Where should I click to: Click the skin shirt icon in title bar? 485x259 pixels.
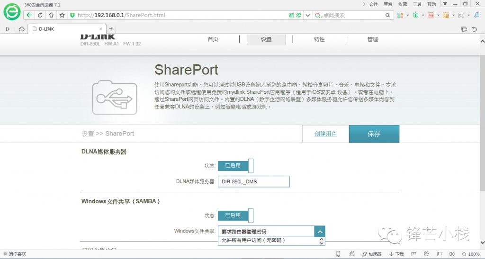tap(445, 4)
